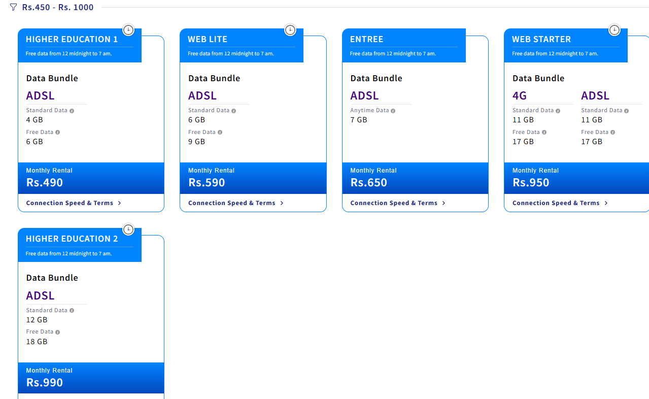Click Standard Data info icon in Web Lite
This screenshot has width=649, height=399.
(x=233, y=111)
